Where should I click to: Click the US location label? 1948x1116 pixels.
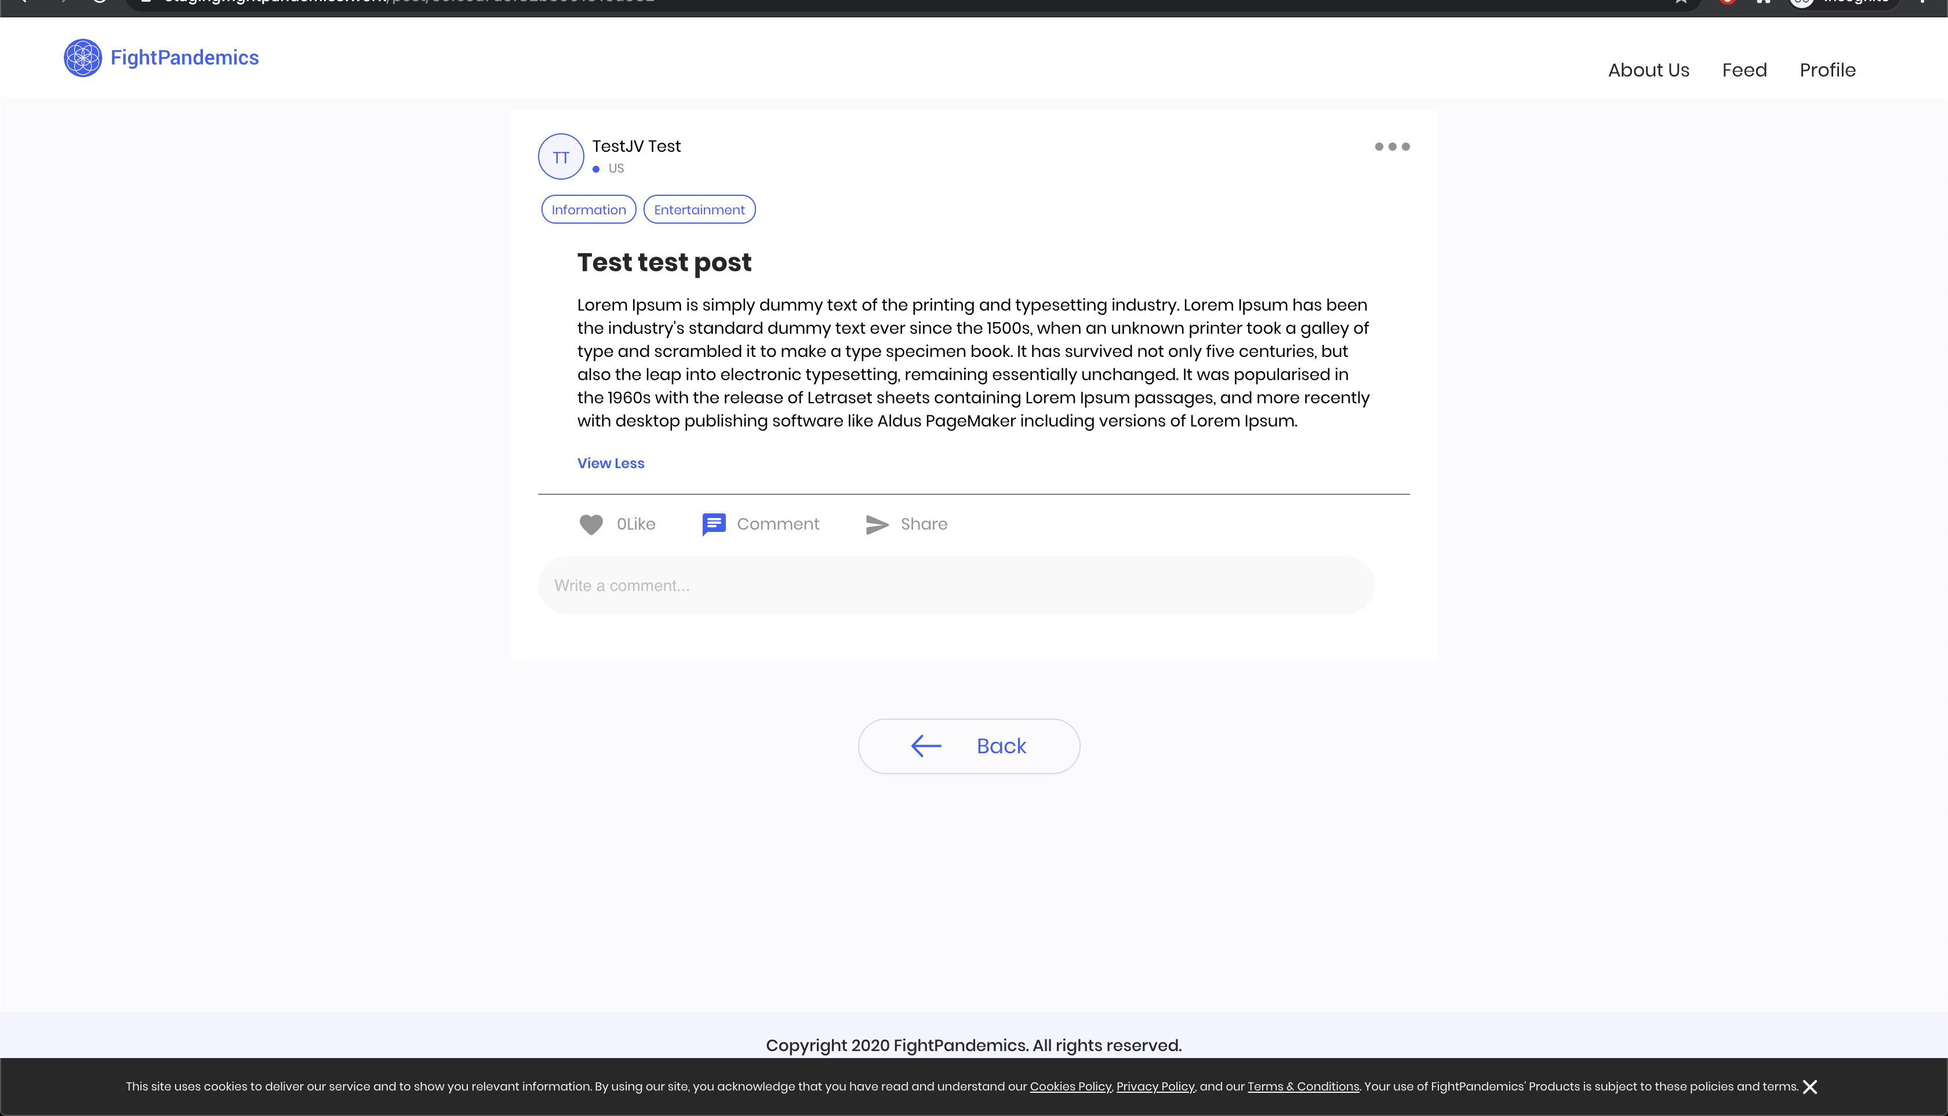point(616,169)
